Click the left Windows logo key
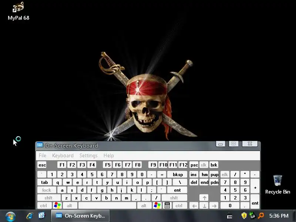 (57, 205)
